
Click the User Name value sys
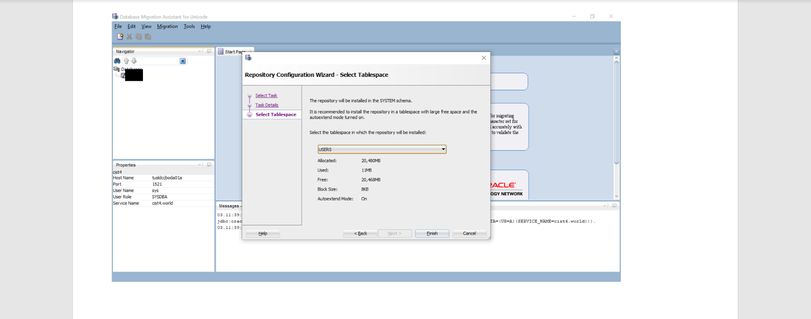(155, 191)
